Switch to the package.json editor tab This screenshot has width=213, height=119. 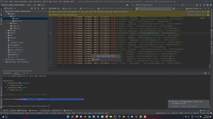tap(70, 9)
